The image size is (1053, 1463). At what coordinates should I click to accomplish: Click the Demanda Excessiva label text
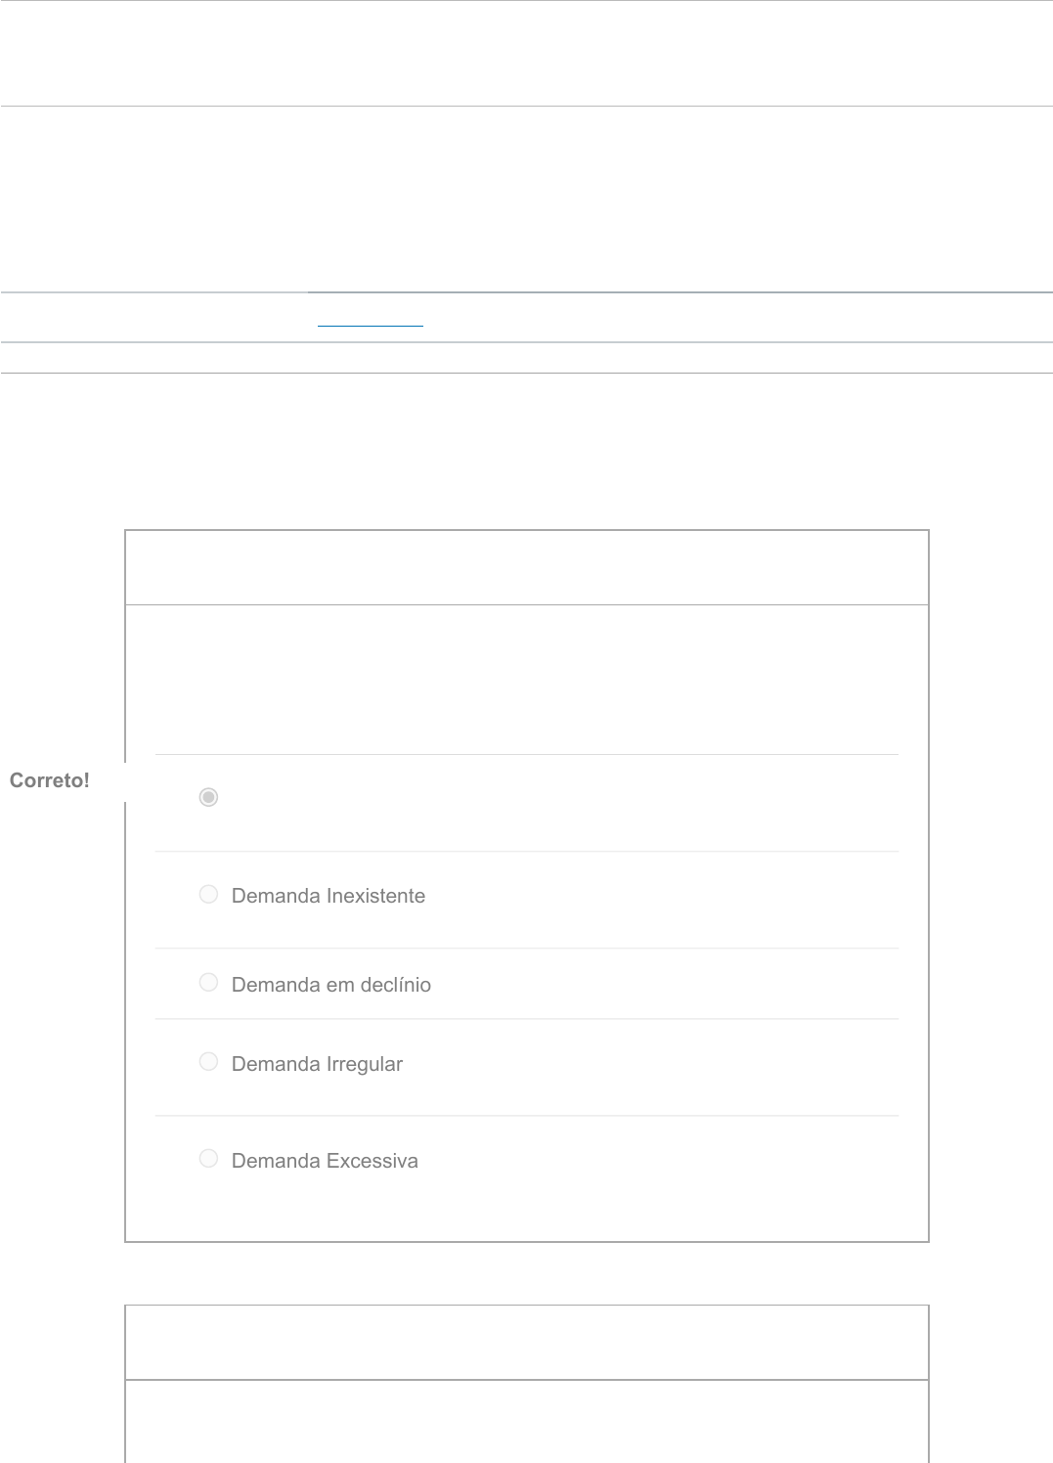[x=325, y=1161]
